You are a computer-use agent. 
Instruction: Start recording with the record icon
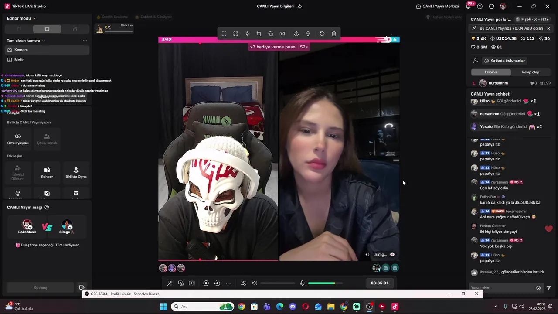coord(206,283)
